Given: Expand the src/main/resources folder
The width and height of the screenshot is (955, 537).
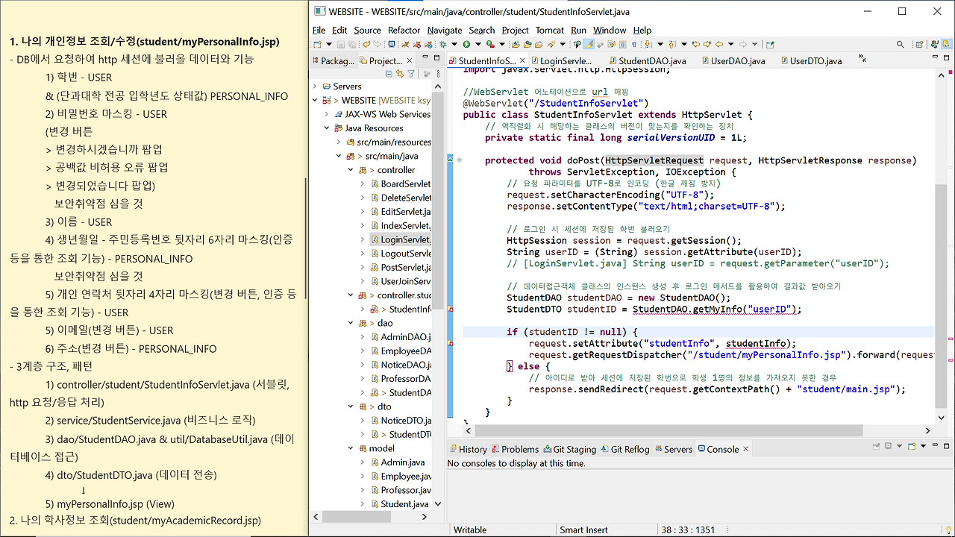Looking at the screenshot, I should click(339, 142).
